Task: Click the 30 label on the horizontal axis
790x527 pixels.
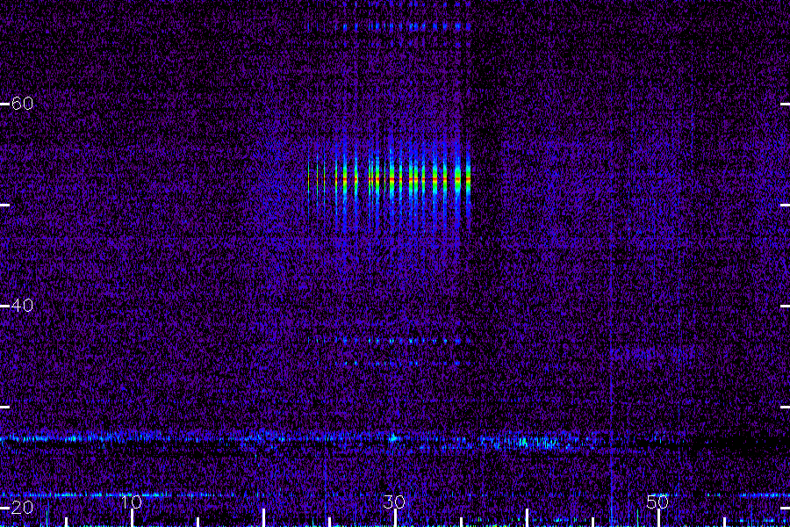Action: click(394, 502)
